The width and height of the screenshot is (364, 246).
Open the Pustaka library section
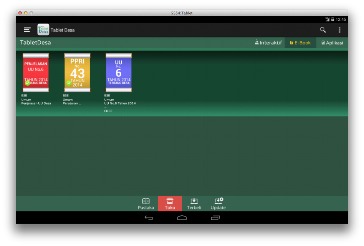coord(146,204)
